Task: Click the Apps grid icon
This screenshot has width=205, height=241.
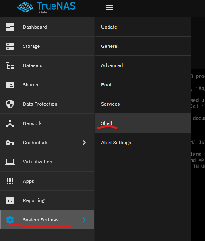Action: tap(10, 181)
